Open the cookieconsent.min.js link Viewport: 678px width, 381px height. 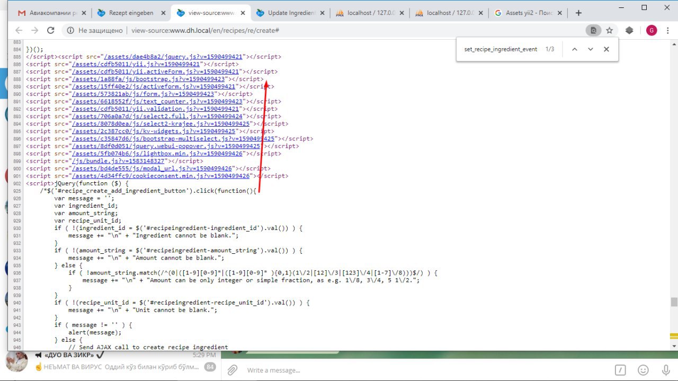click(160, 175)
